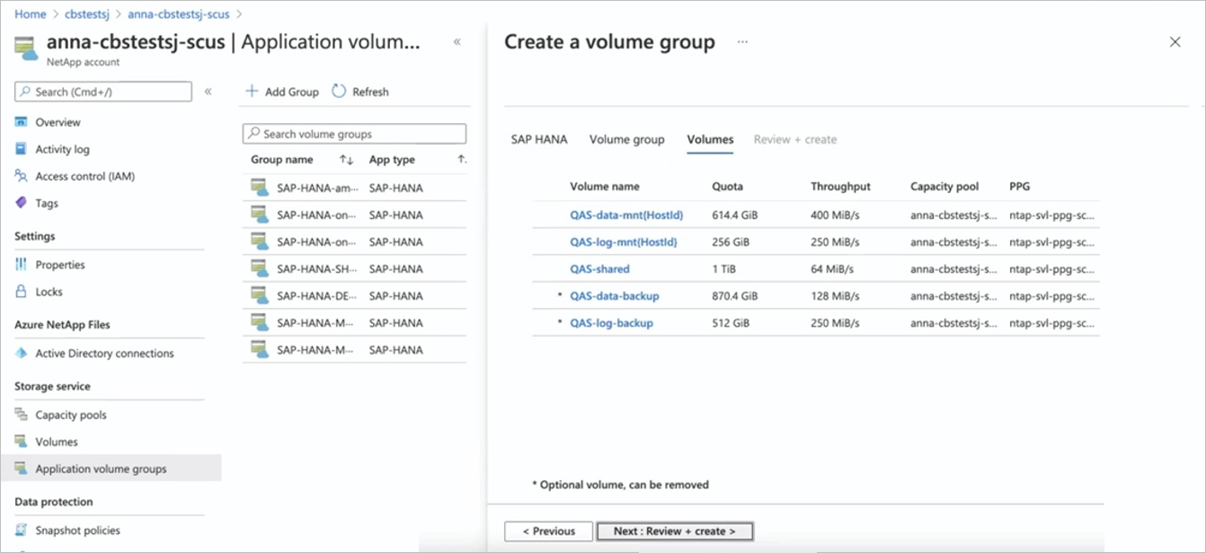Viewport: 1206px width, 553px height.
Task: Open the ellipsis menu beside Create a volume group
Action: (x=742, y=42)
